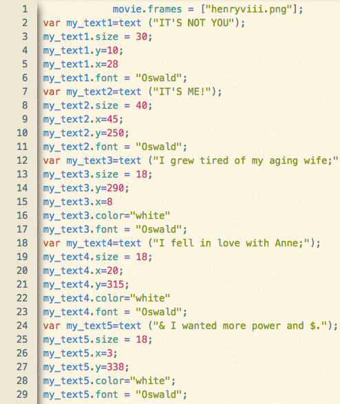Click the "I grew tired of my aging wife;" string

point(246,161)
